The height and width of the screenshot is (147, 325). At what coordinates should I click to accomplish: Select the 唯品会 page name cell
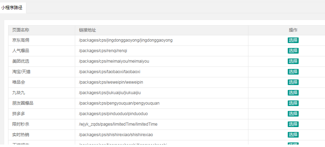coord(42,83)
